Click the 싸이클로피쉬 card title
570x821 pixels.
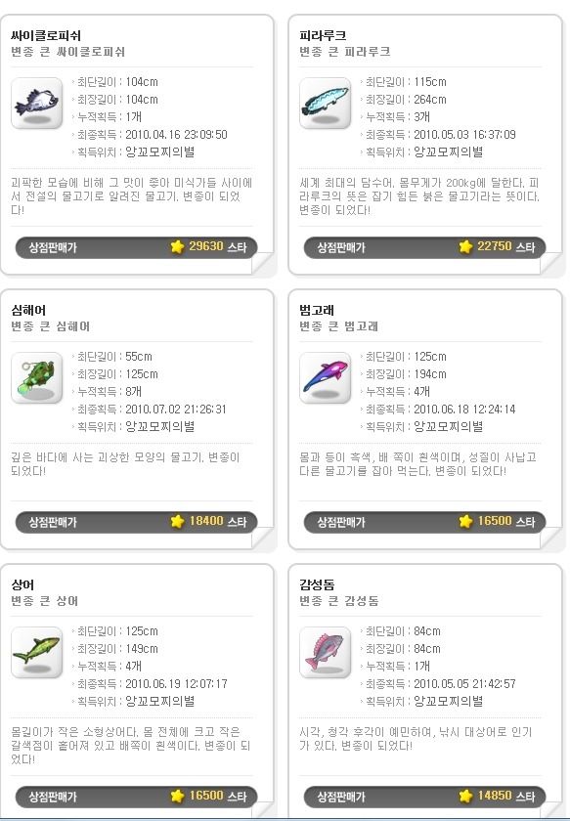[46, 35]
